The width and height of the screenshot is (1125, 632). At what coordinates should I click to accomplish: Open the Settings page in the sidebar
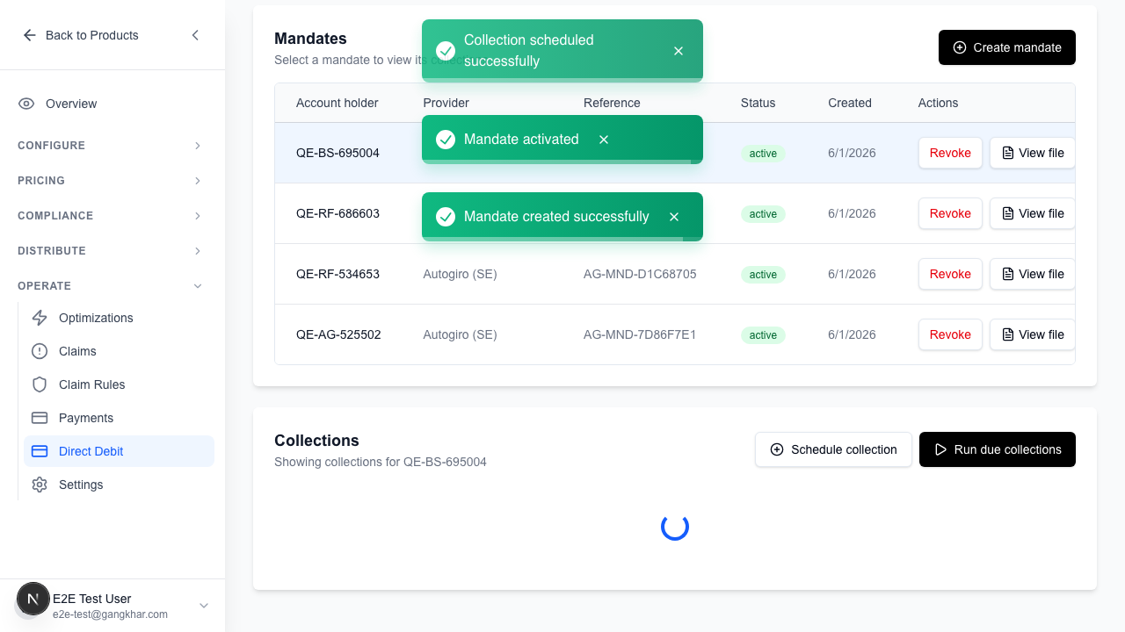[119, 485]
